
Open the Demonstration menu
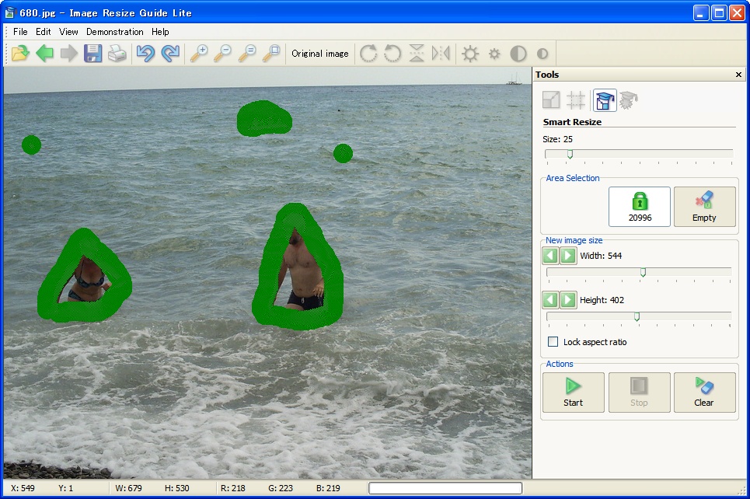pyautogui.click(x=115, y=32)
